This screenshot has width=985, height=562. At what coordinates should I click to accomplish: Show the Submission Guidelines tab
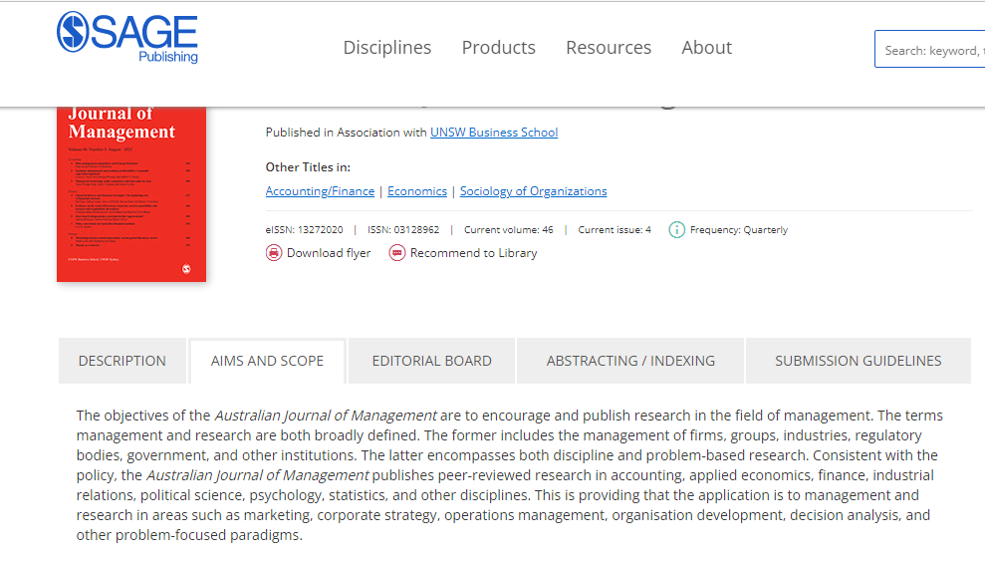pos(858,361)
